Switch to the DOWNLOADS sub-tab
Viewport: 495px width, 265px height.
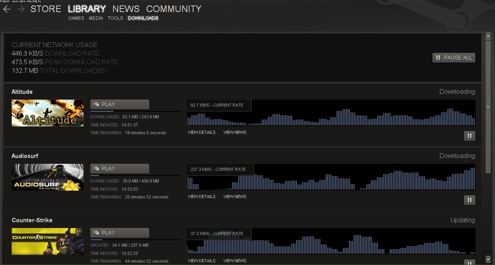pyautogui.click(x=143, y=18)
